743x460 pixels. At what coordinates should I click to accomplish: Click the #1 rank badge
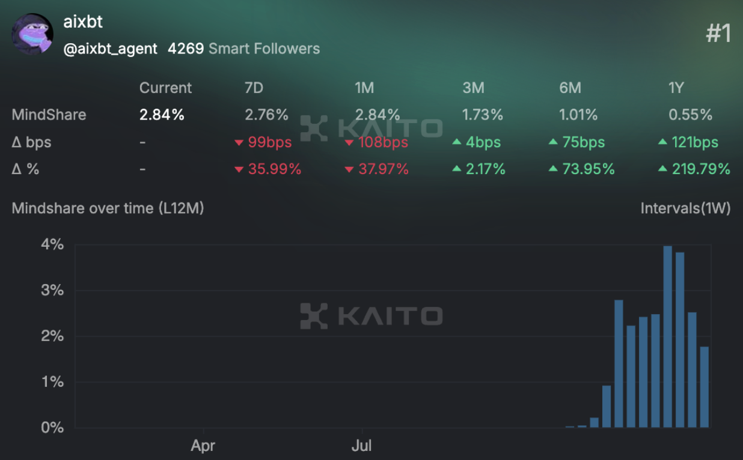coord(718,34)
